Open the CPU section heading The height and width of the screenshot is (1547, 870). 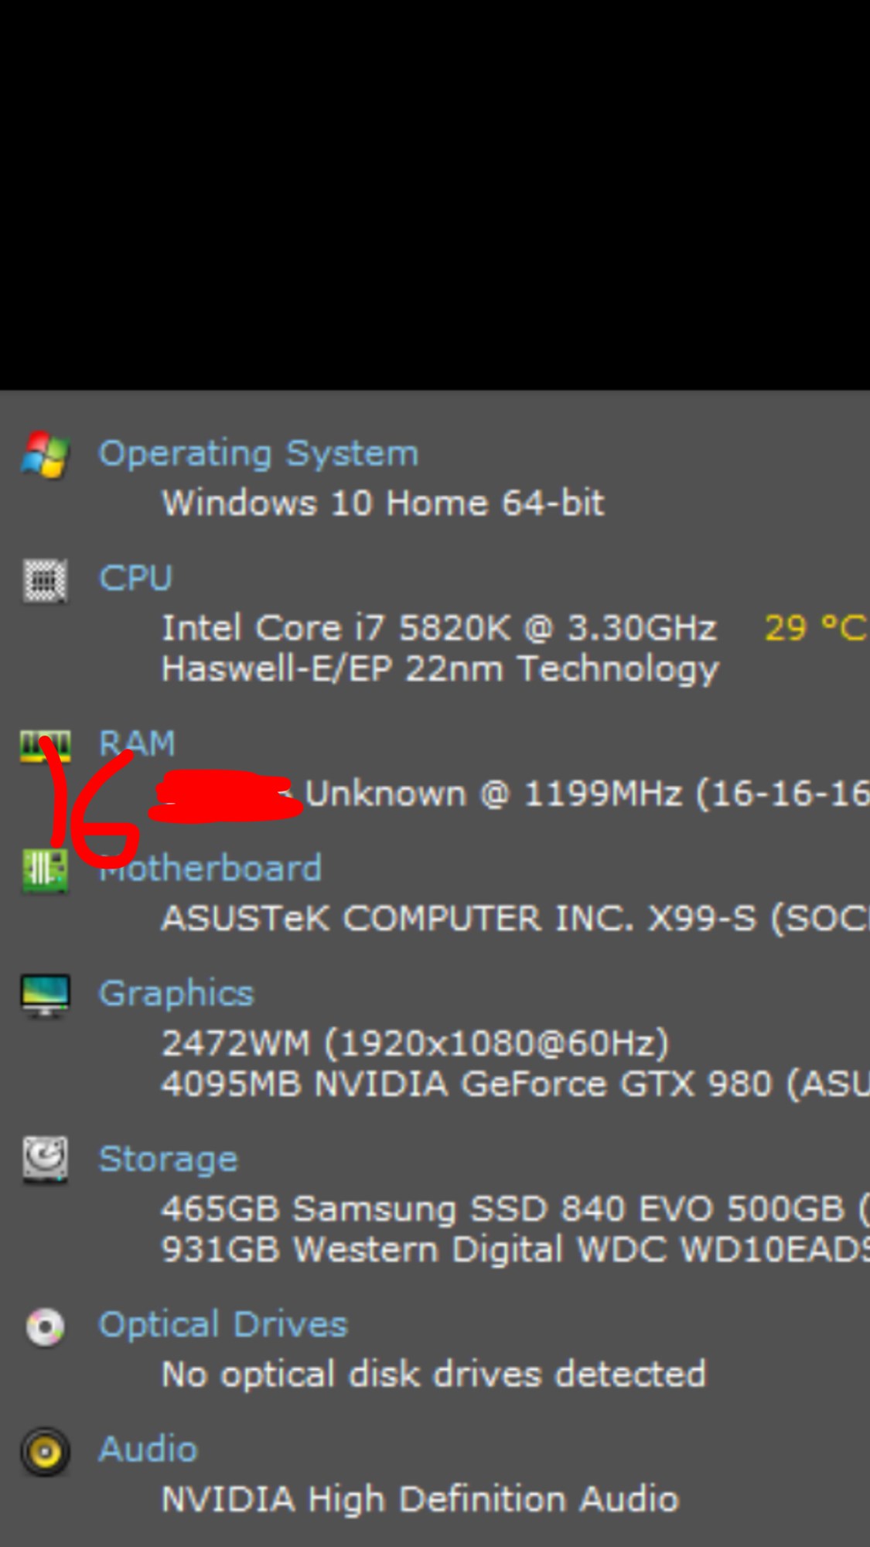pyautogui.click(x=135, y=578)
